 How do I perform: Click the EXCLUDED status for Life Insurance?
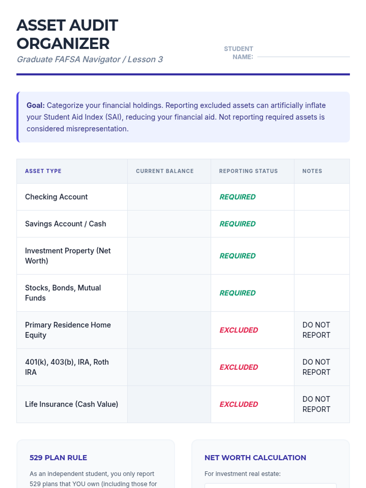[x=239, y=404]
